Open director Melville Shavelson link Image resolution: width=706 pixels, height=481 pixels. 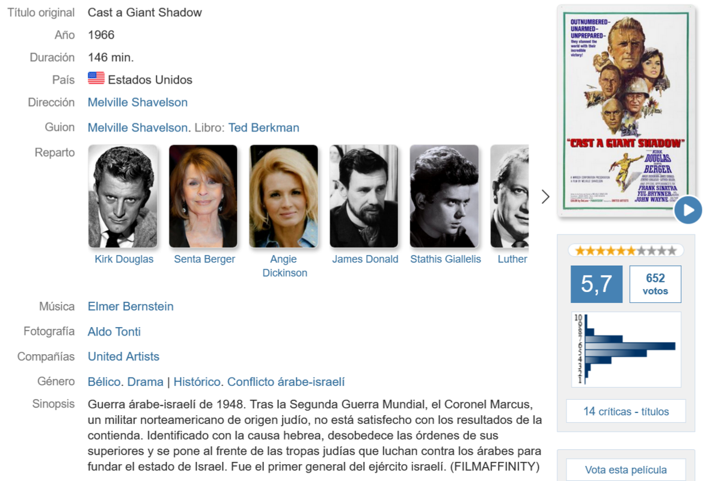click(x=137, y=102)
